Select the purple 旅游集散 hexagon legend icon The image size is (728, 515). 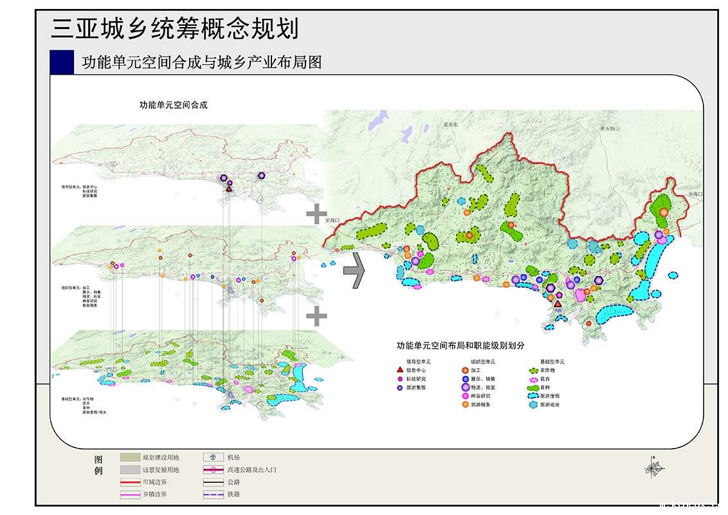point(399,388)
